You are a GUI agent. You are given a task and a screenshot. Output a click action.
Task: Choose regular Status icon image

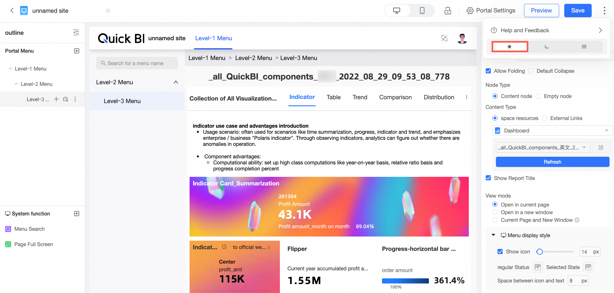538,267
